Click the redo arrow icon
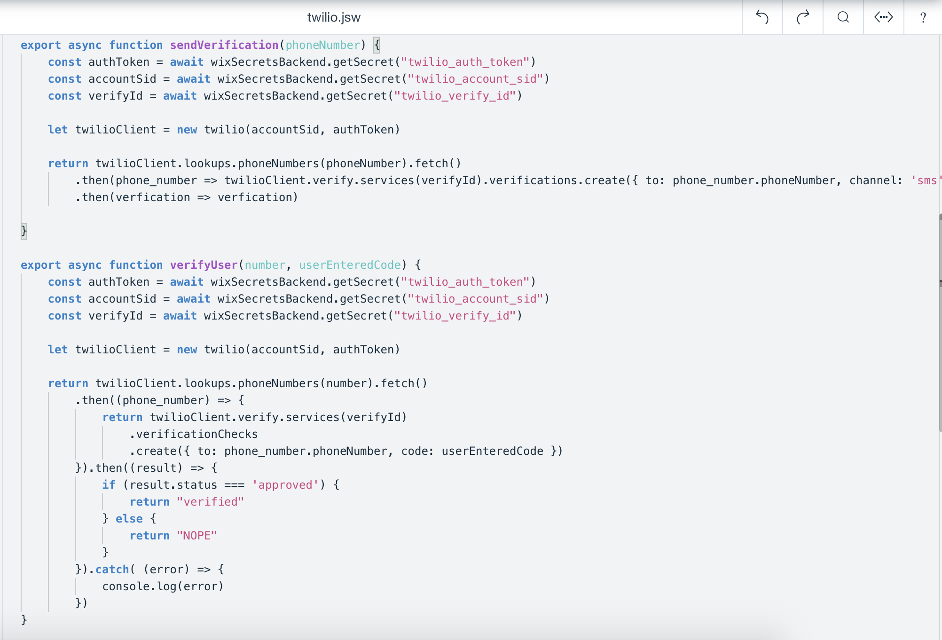The height and width of the screenshot is (640, 942). [x=803, y=17]
